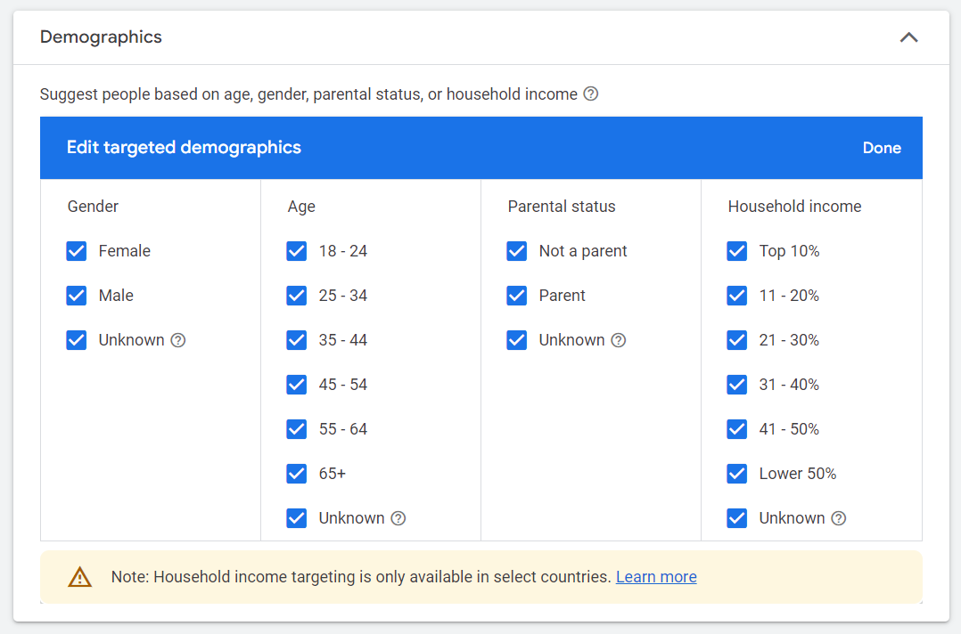Toggle the 55 - 64 age range
Screen dimensions: 961x634
click(x=297, y=429)
